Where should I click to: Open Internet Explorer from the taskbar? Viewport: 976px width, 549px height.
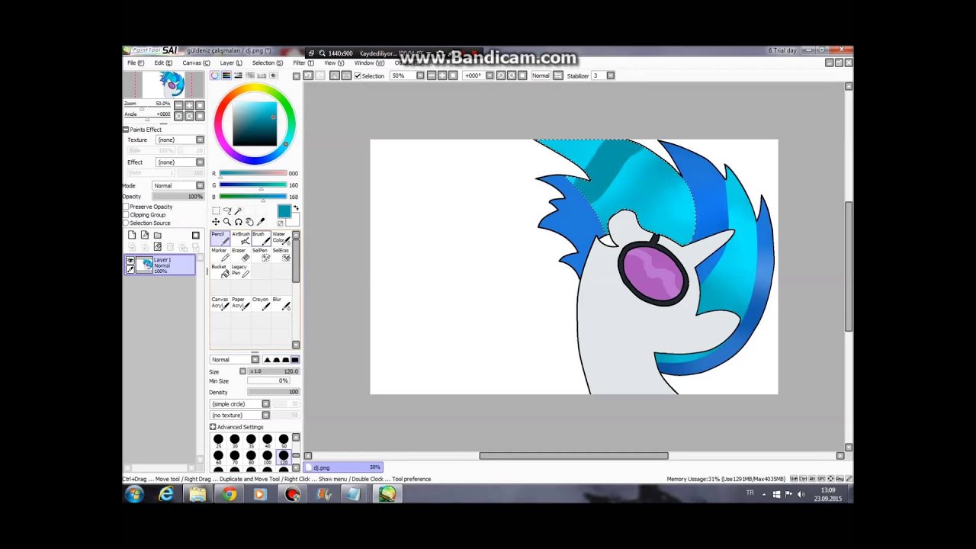[x=166, y=495]
